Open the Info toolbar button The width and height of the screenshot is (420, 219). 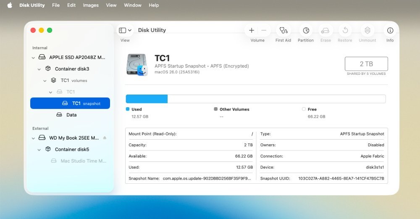pos(390,30)
